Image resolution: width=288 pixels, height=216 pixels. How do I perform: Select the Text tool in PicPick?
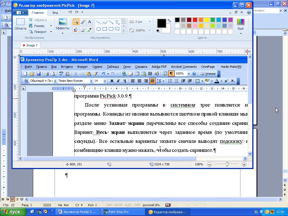pos(89,22)
